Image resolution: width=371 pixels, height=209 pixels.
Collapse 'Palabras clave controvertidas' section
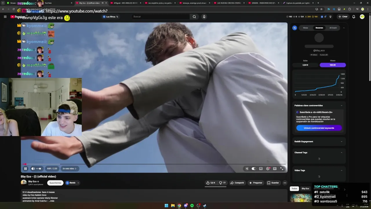click(341, 105)
